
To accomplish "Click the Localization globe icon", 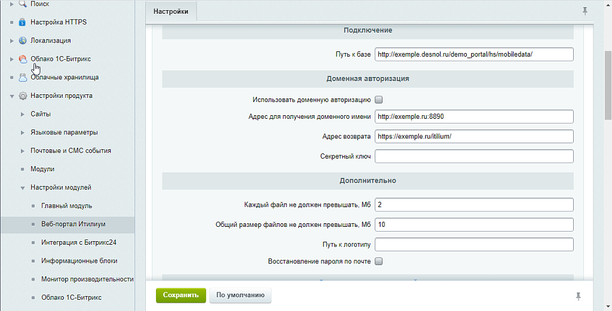I will 23,41.
